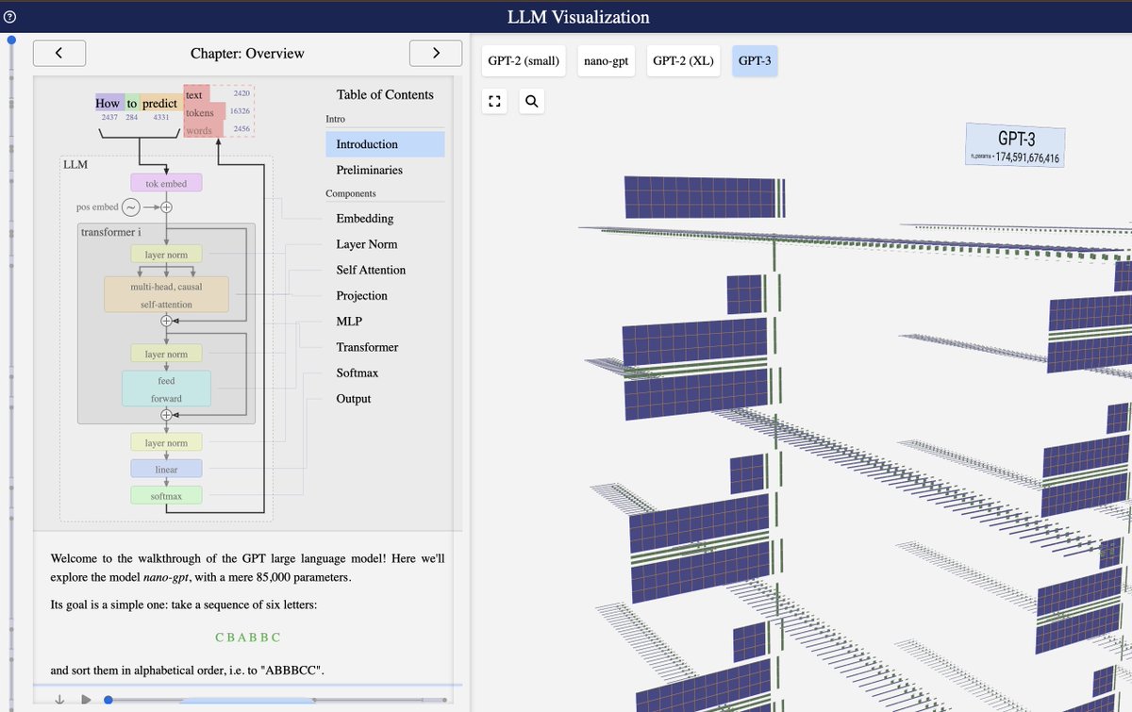Click the 'predict' token in the diagram
Image resolution: width=1132 pixels, height=712 pixels.
(160, 103)
